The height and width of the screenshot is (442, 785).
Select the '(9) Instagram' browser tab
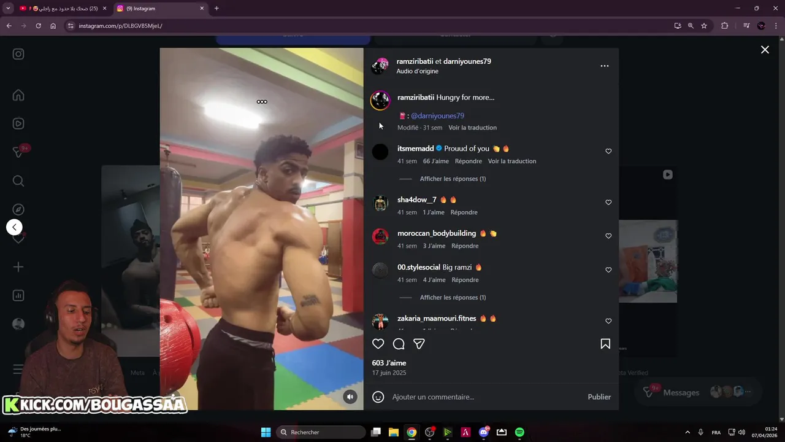click(x=159, y=9)
